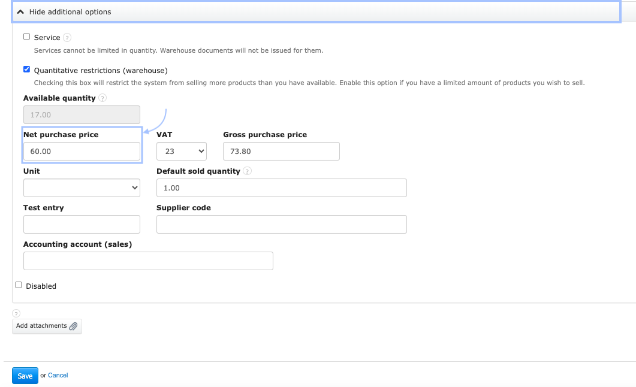Click the Add attachments button
The height and width of the screenshot is (387, 636).
click(x=47, y=326)
